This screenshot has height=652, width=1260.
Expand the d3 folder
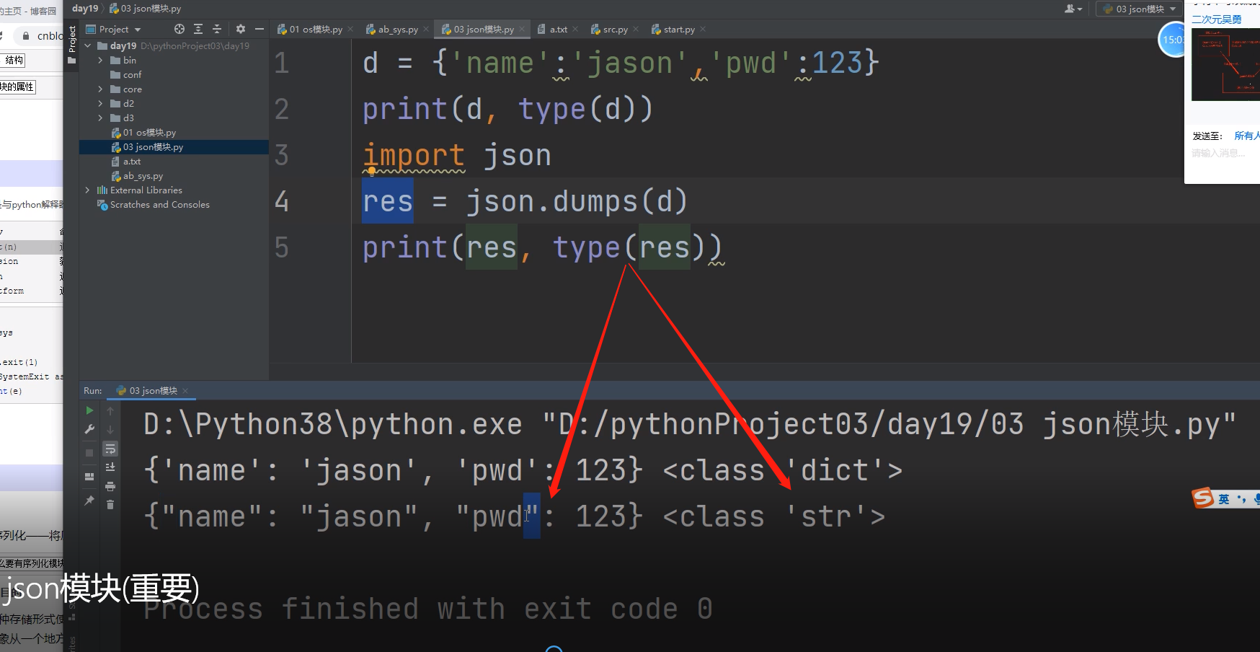[x=101, y=118]
